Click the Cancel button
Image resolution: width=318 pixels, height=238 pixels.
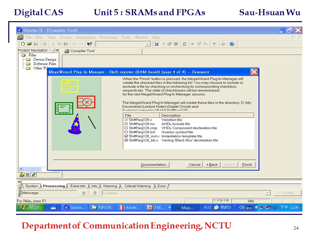pyautogui.click(x=194, y=165)
